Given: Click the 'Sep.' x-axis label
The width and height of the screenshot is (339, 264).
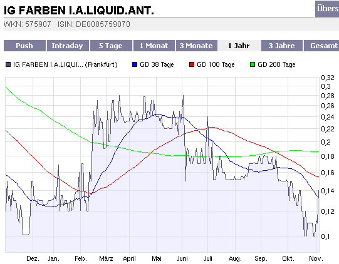Looking at the screenshot, I should [x=261, y=258].
